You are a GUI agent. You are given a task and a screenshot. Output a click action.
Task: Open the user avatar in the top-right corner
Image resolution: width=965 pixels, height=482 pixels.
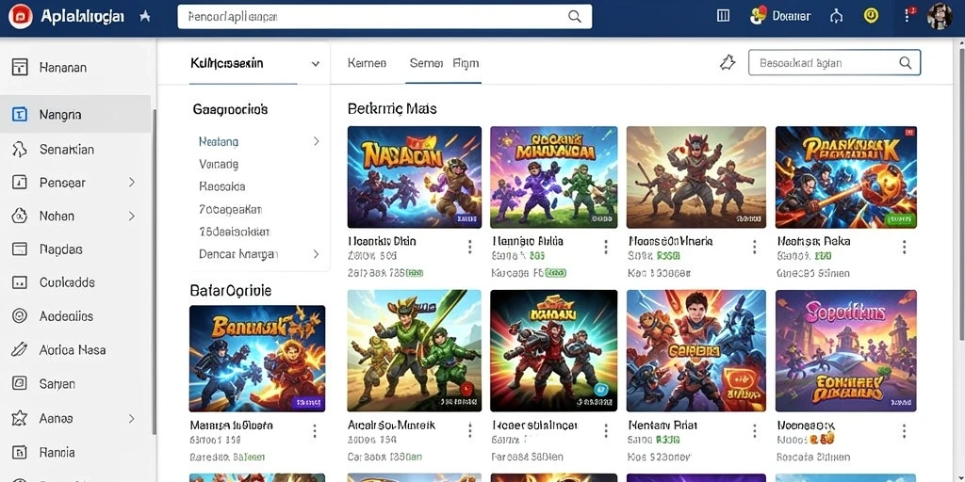click(x=940, y=16)
